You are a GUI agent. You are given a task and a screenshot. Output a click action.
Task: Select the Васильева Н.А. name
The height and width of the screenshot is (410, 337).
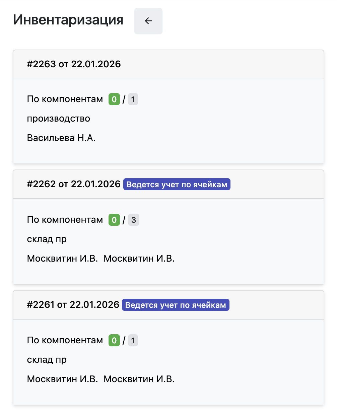(61, 138)
